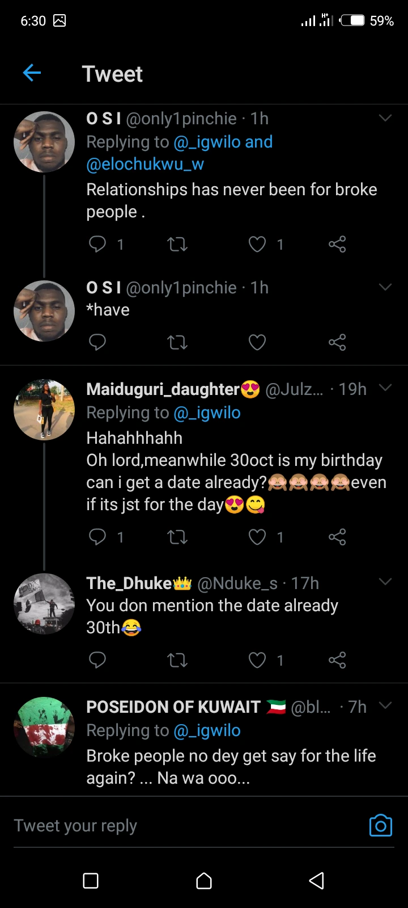
Task: Share The_Dhuke's "You don mention" tweet
Action: [337, 660]
